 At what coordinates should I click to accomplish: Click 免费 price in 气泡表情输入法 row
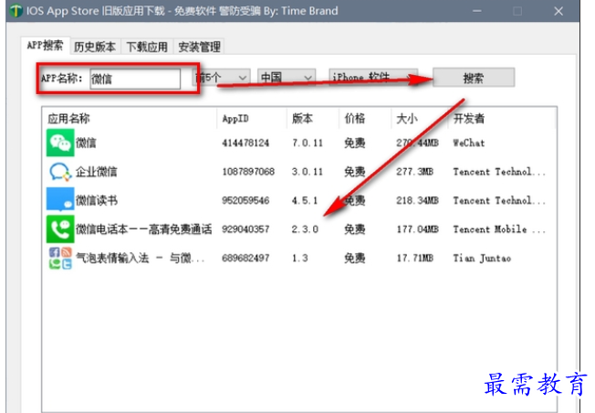click(354, 258)
